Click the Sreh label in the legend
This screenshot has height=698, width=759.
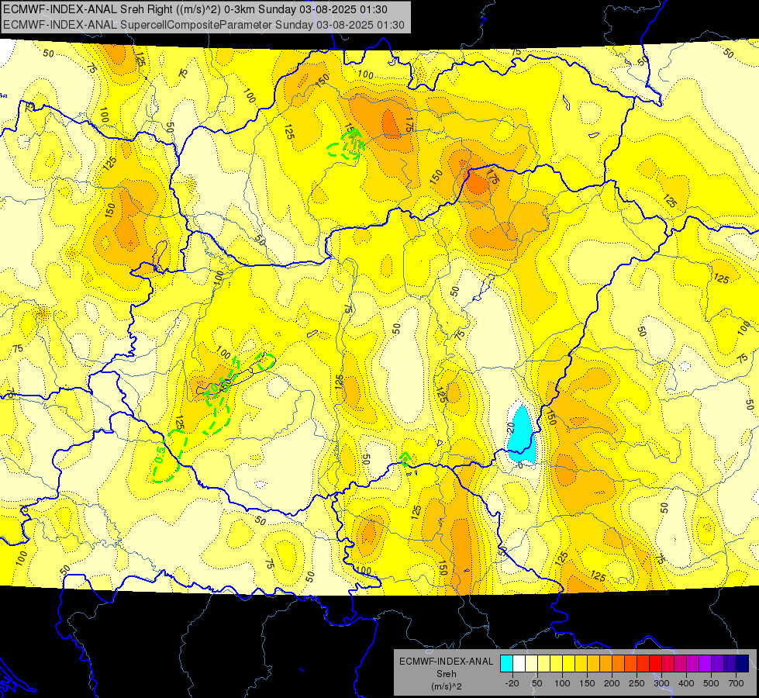446,674
